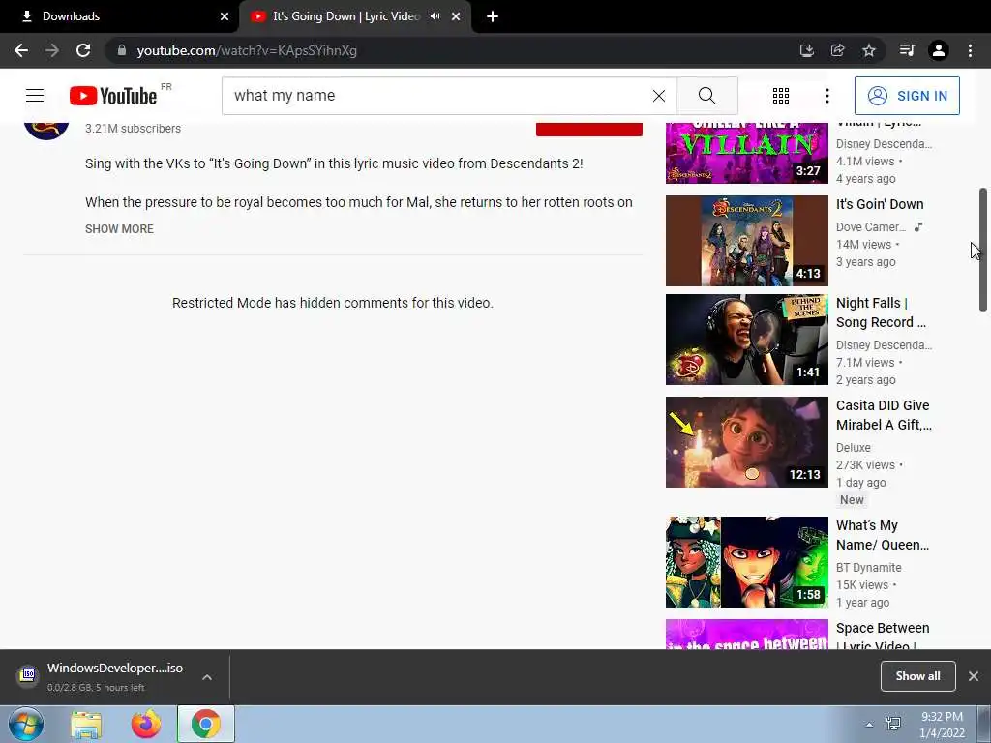This screenshot has height=743, width=991.
Task: Open the Night Falls 1:41 thumbnail
Action: click(746, 340)
